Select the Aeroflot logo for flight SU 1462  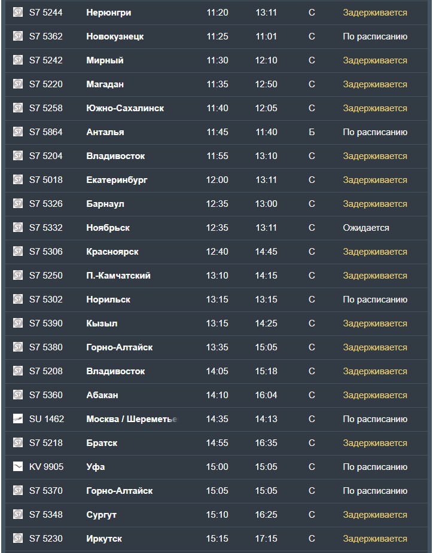tap(18, 419)
